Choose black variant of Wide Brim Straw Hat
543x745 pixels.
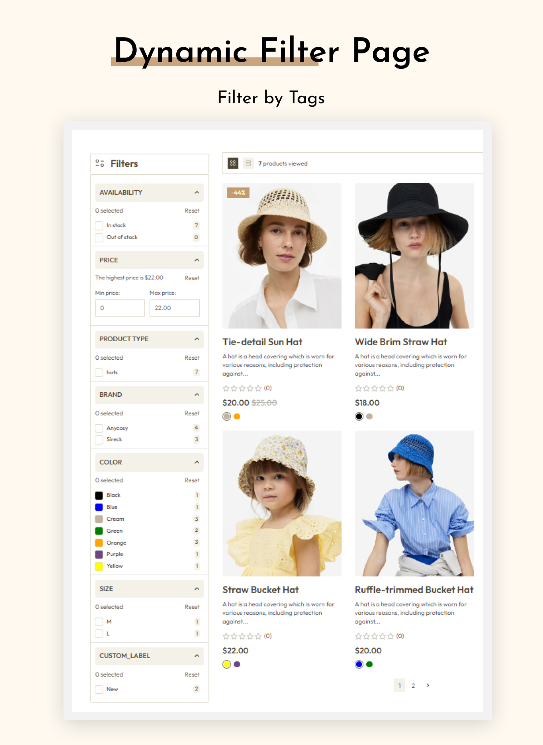[359, 416]
